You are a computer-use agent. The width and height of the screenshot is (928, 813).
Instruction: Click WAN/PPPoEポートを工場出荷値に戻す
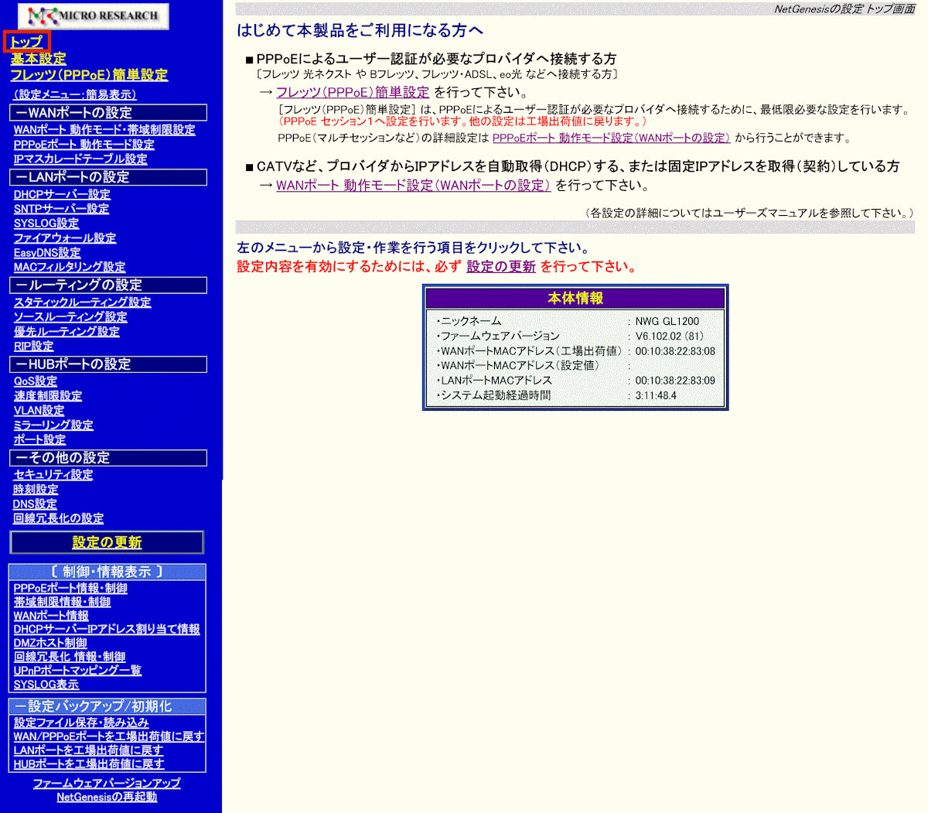point(109,736)
